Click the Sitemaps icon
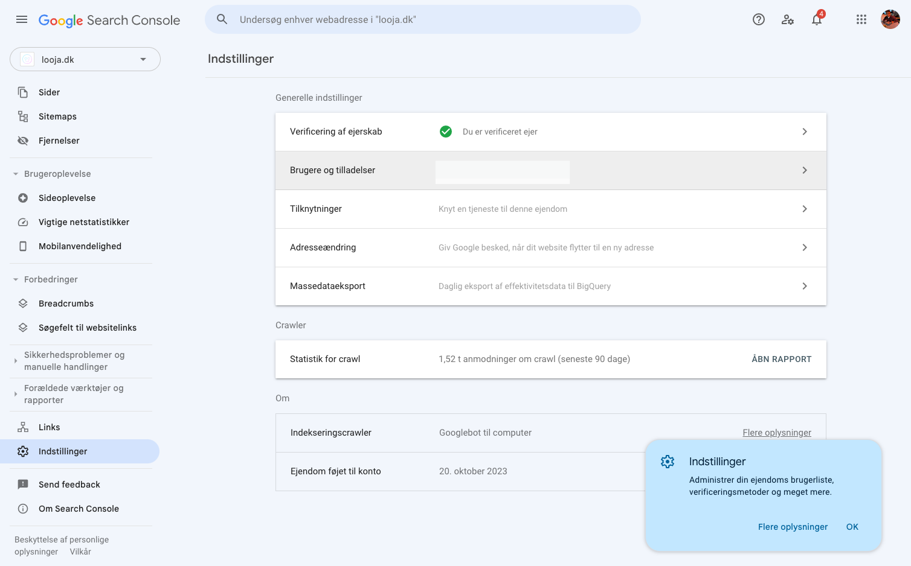 pyautogui.click(x=23, y=116)
